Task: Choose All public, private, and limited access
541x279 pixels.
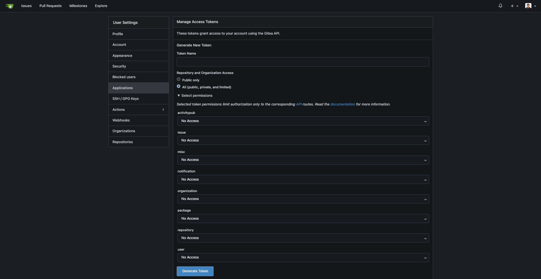Action: (x=179, y=86)
